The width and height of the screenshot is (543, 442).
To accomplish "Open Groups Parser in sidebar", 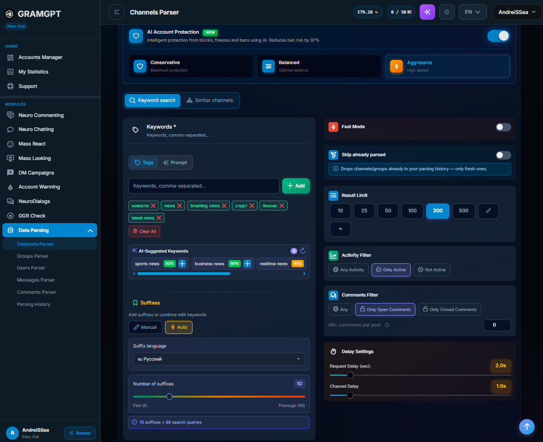I will tap(33, 256).
